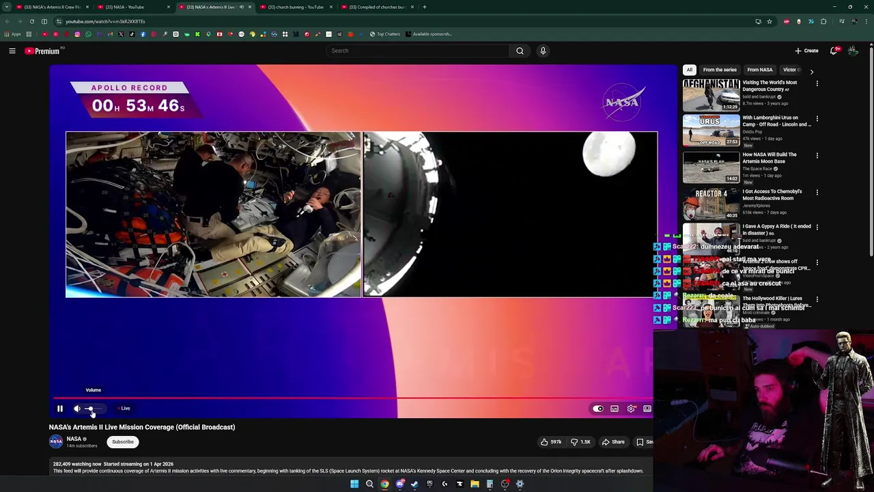Subscribe to the NASA channel
The image size is (874, 492).
(x=123, y=441)
